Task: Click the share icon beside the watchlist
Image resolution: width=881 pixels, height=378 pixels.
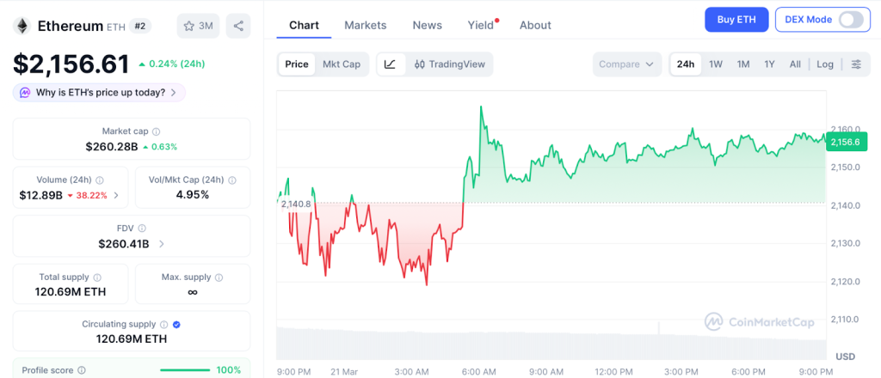Action: 238,26
